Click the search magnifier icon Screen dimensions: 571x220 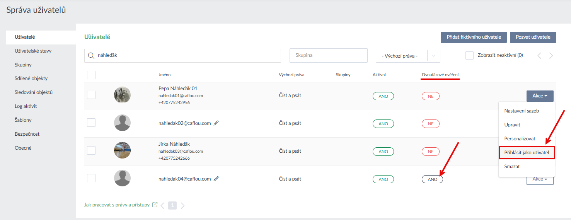91,56
